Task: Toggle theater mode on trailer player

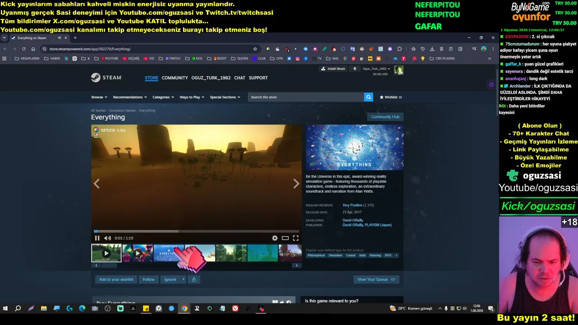Action: pyautogui.click(x=285, y=238)
